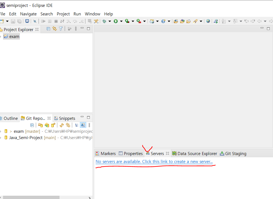
Task: Click the Search flashlight icon
Action: (195, 21)
